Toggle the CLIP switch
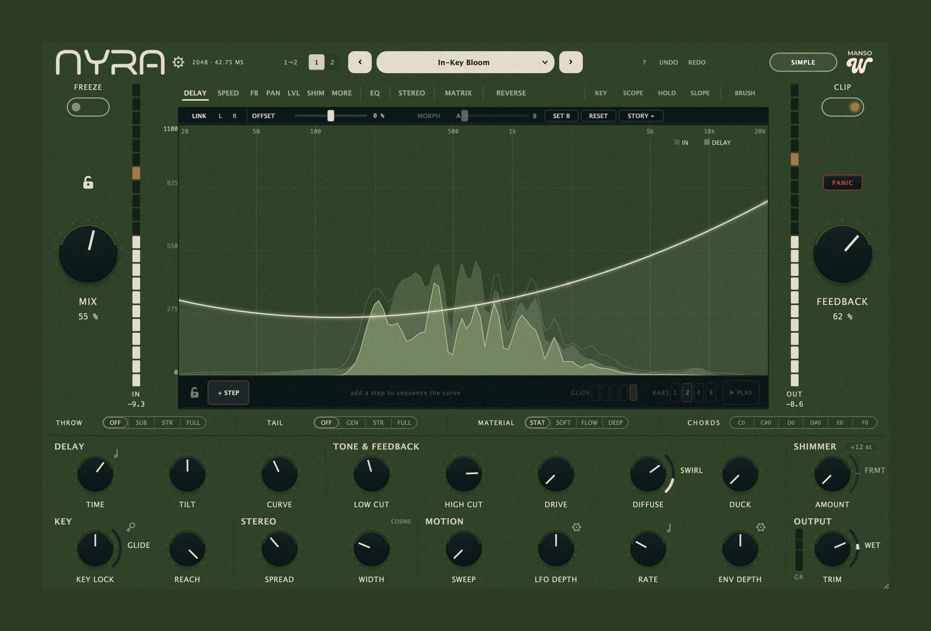The height and width of the screenshot is (631, 931). point(842,107)
